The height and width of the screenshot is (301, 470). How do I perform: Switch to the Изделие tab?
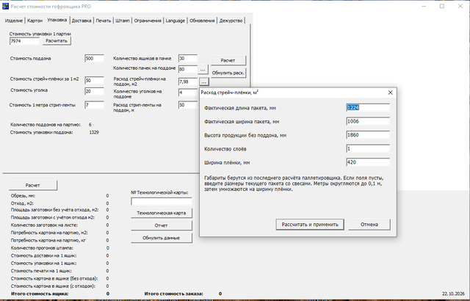pyautogui.click(x=14, y=21)
